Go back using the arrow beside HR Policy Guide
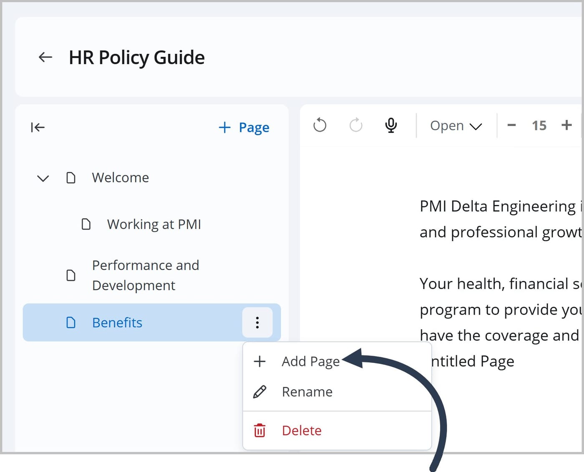This screenshot has height=472, width=584. pos(45,57)
